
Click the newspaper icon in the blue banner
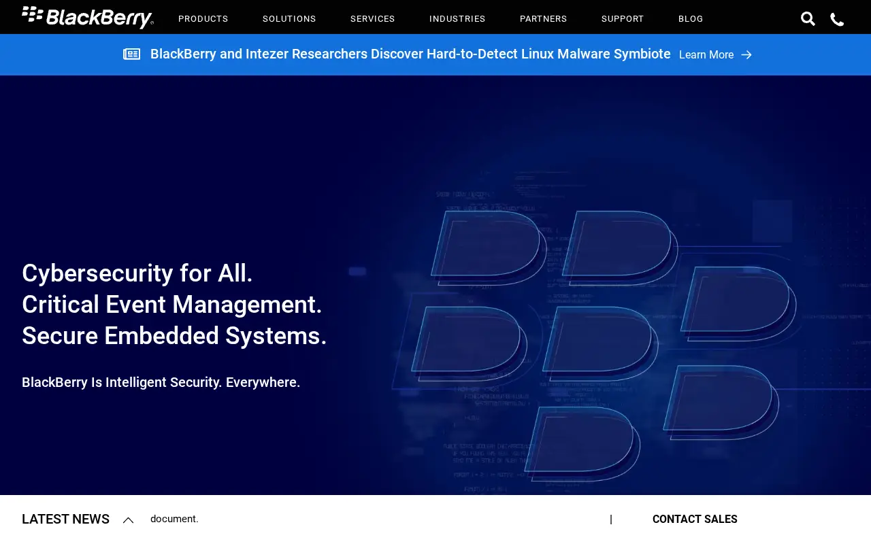point(132,54)
